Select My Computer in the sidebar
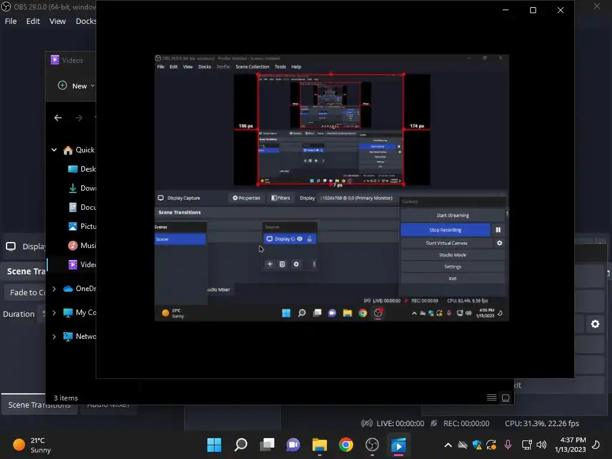 pyautogui.click(x=79, y=313)
